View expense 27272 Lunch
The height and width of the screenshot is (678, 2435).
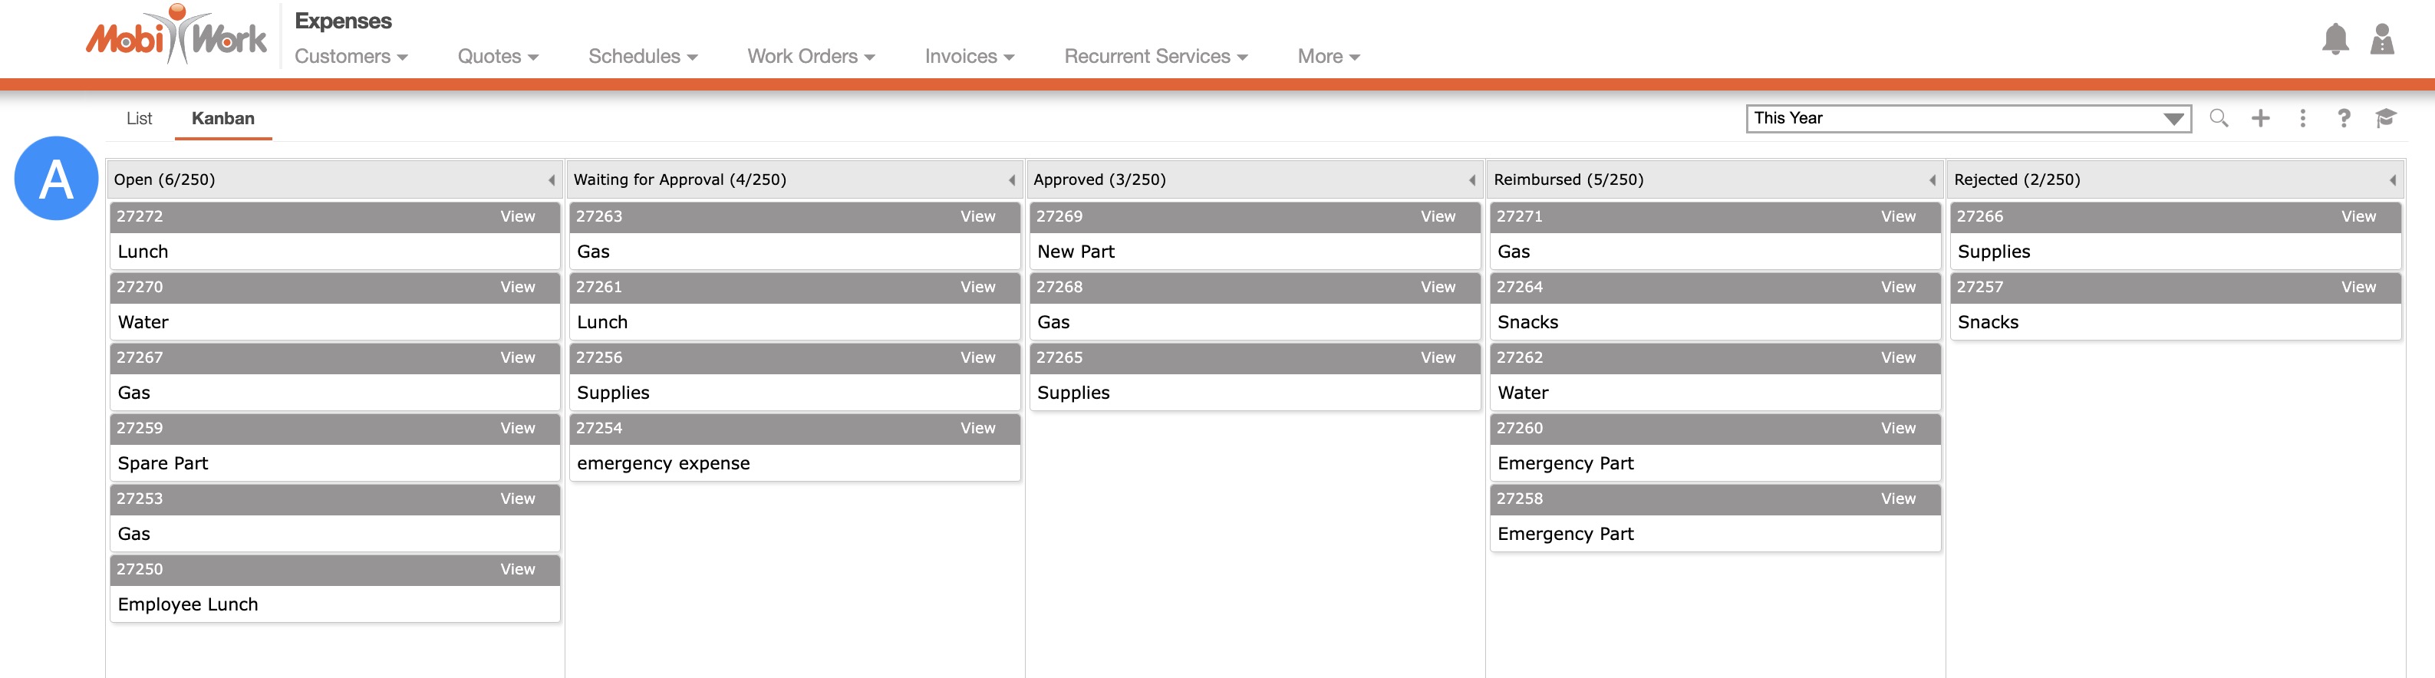[x=517, y=216]
